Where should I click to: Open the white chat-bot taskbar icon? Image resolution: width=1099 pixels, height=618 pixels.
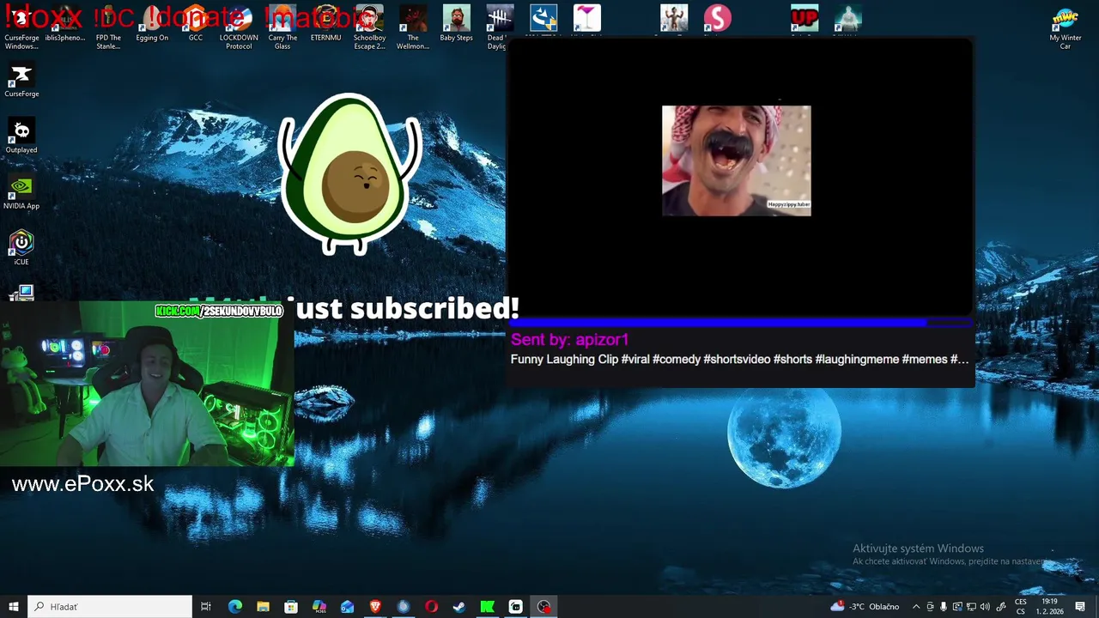tap(515, 607)
